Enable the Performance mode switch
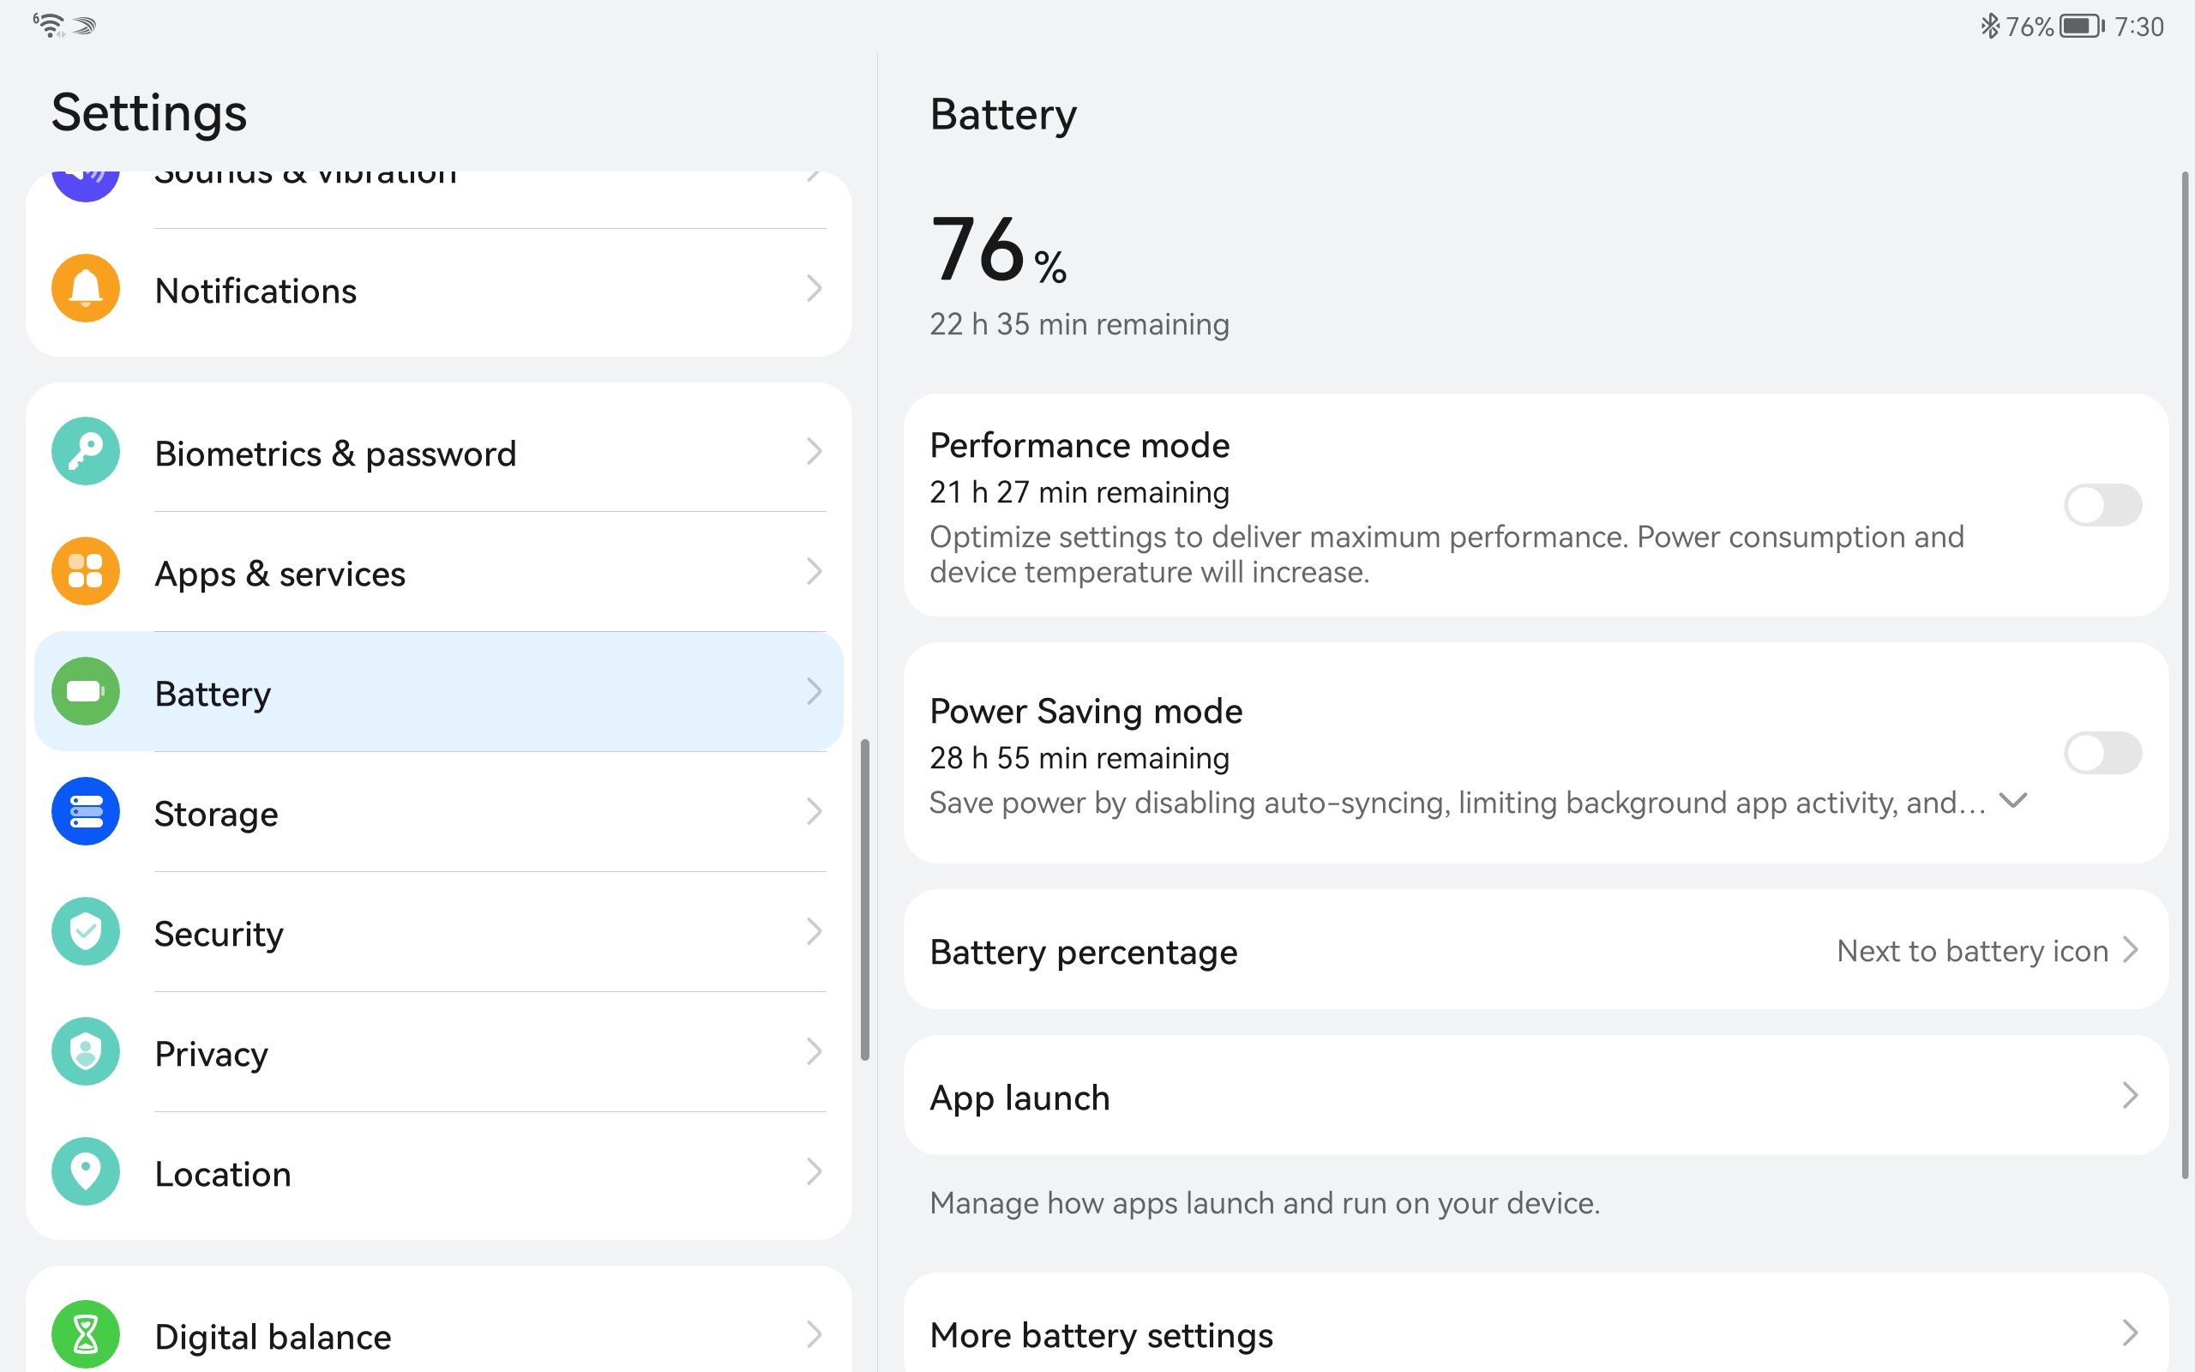2195x1372 pixels. (2102, 505)
